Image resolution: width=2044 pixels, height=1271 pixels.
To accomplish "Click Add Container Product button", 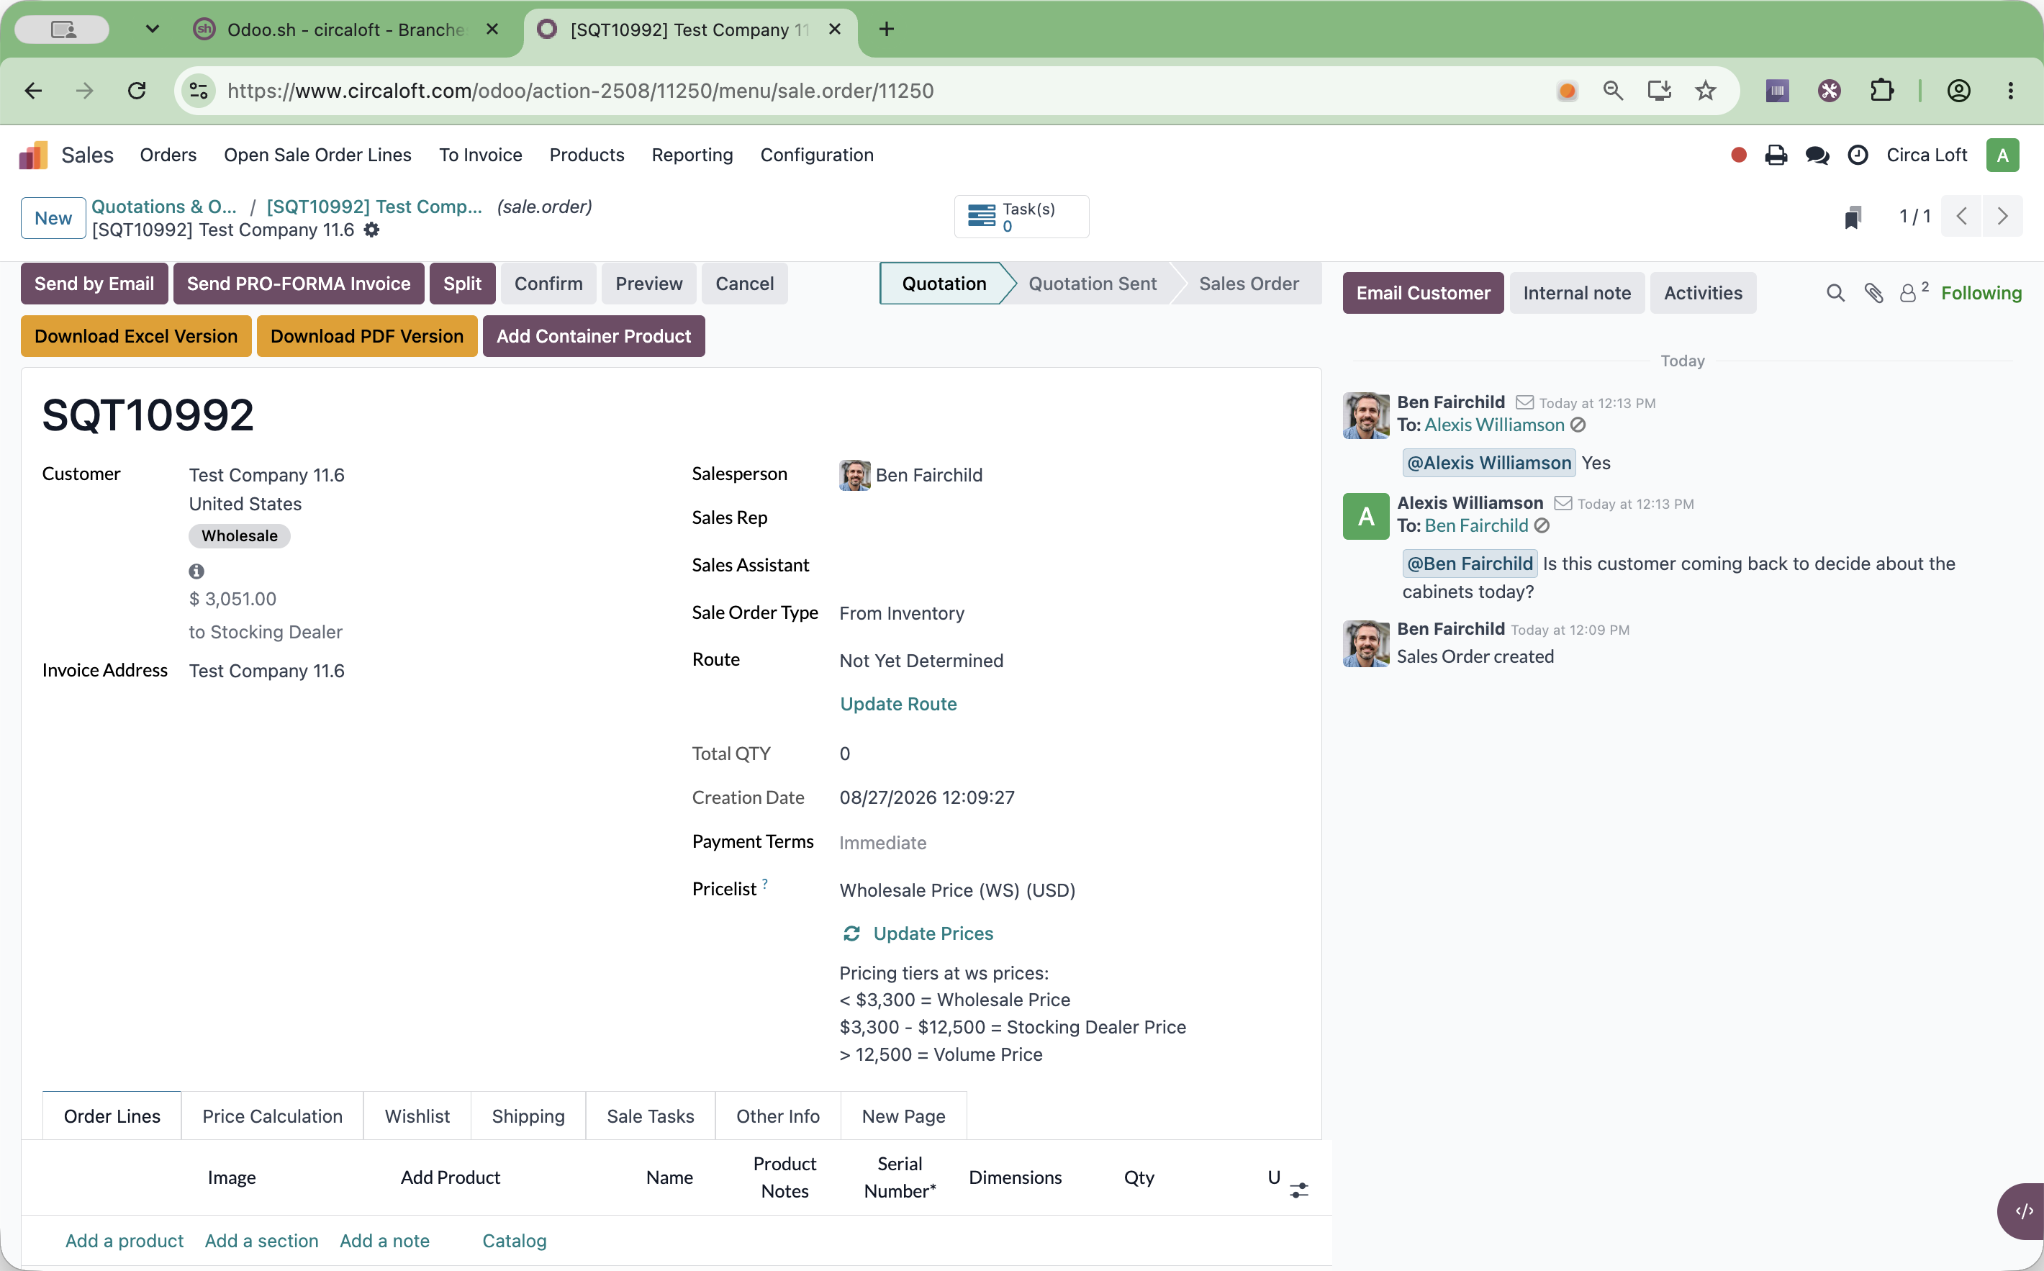I will pyautogui.click(x=593, y=336).
